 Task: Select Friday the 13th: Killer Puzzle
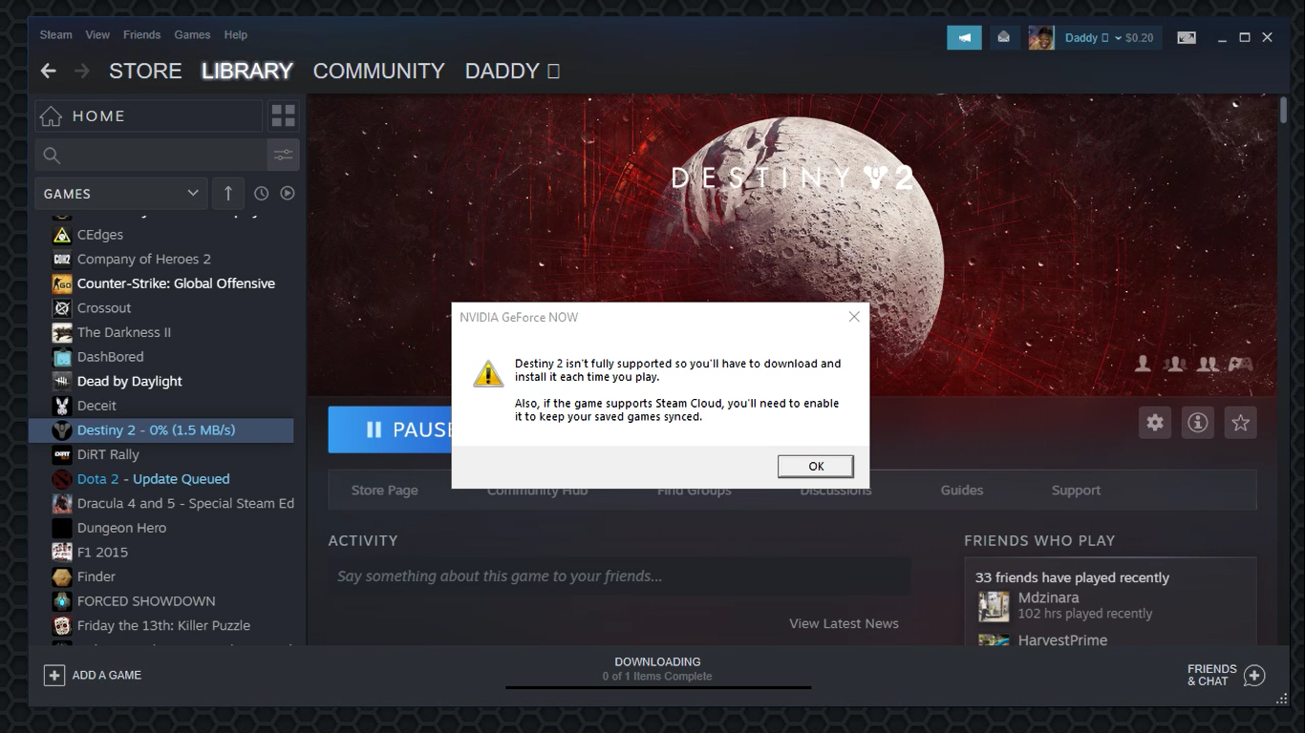[x=163, y=625]
